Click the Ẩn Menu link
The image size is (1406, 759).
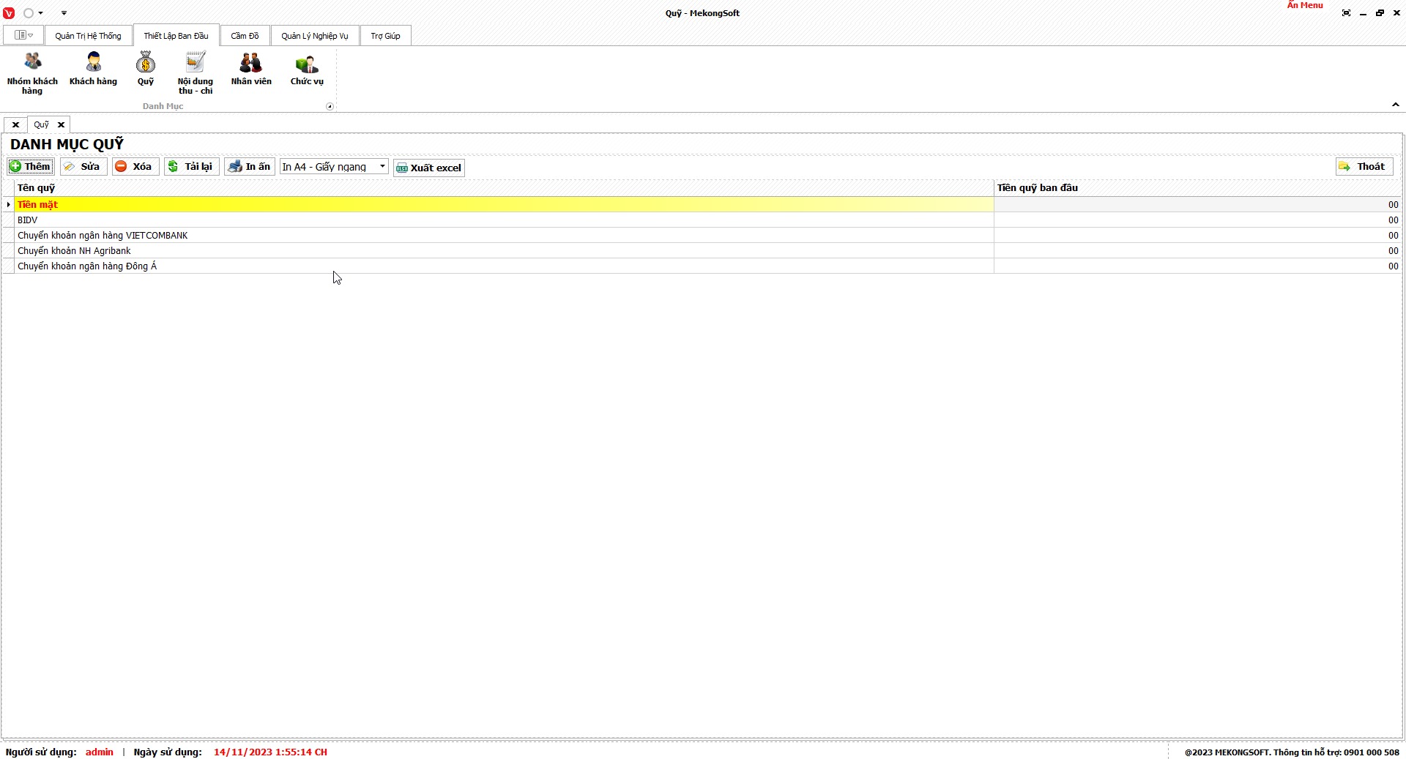[1305, 5]
